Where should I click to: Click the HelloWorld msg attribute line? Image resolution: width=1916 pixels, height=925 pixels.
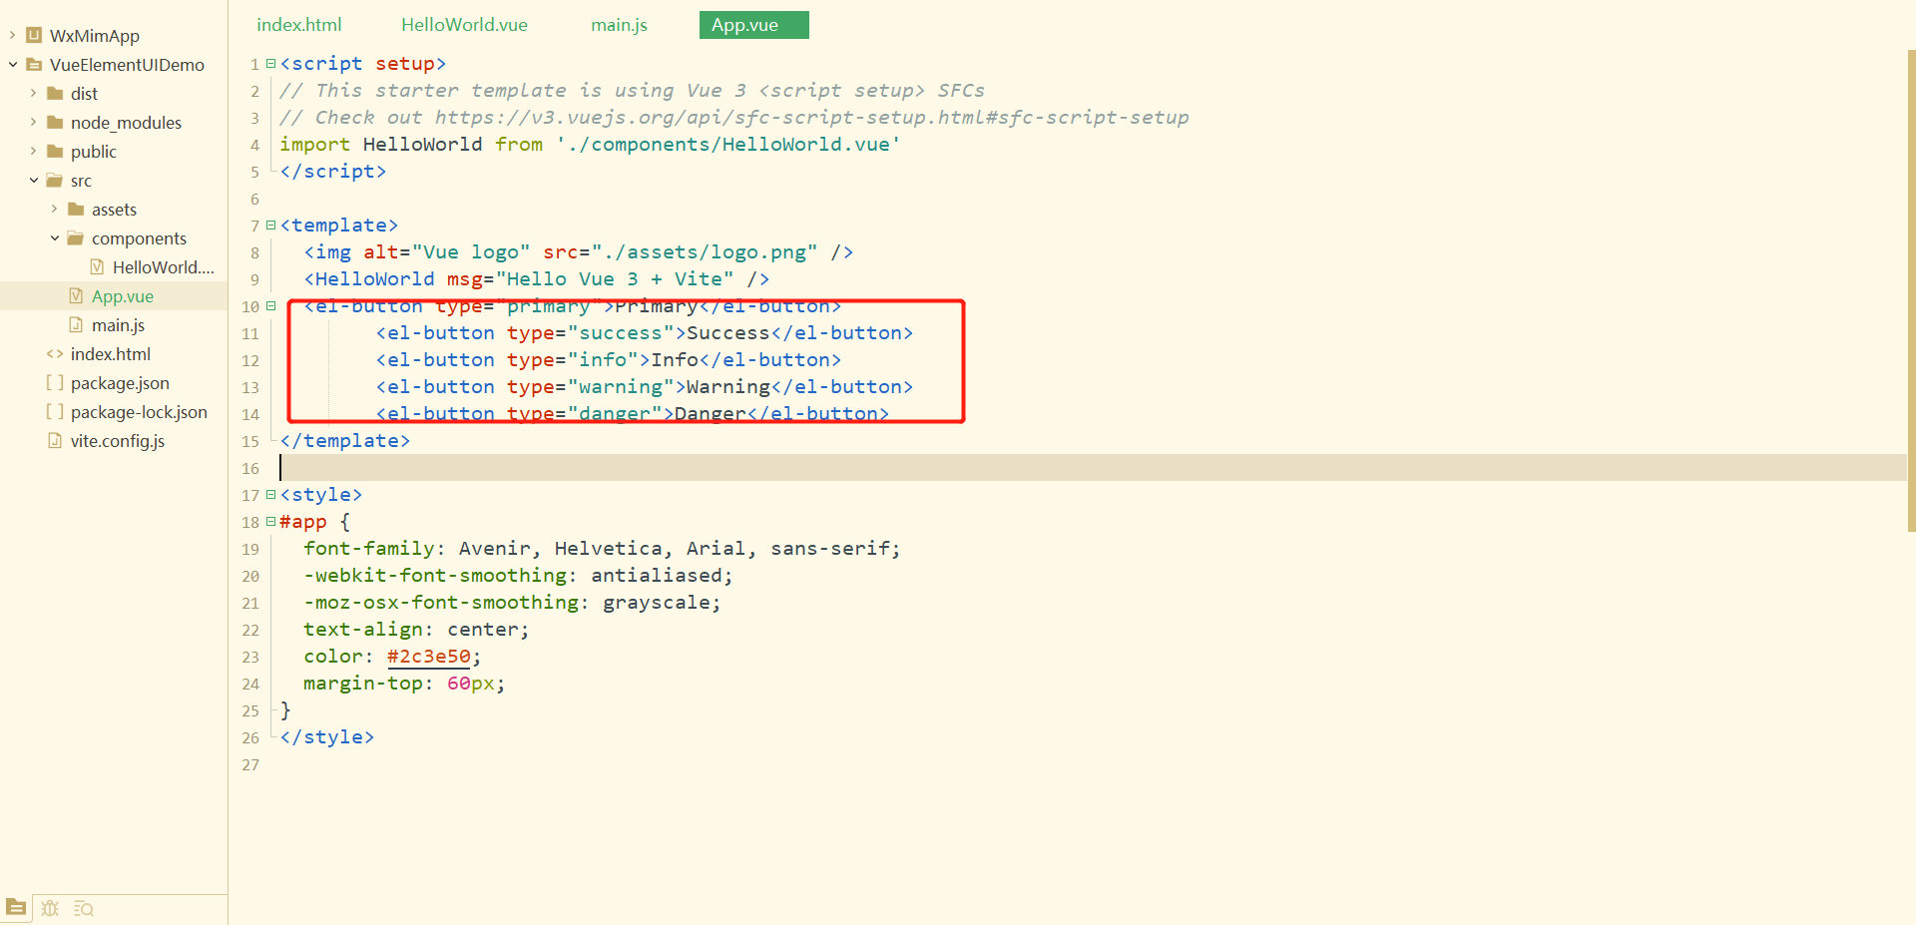point(536,278)
